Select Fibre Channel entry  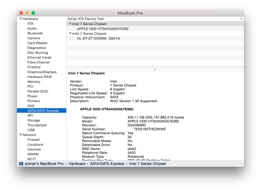pos(38,62)
